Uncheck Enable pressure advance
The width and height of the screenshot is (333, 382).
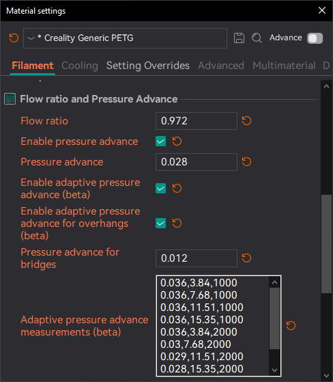(161, 141)
